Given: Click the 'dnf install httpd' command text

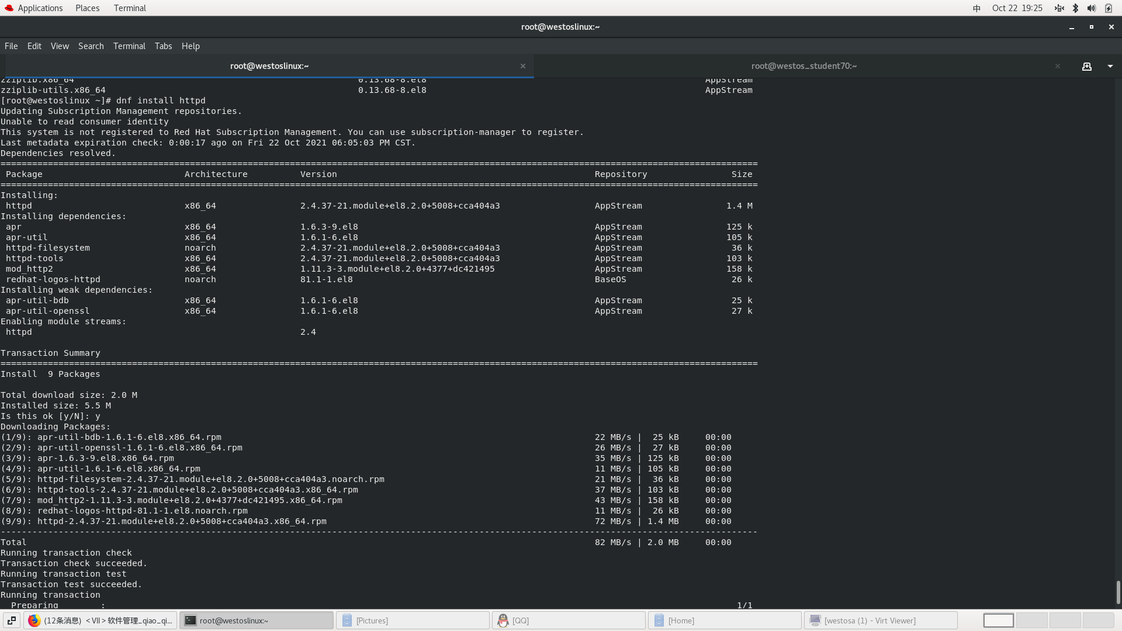Looking at the screenshot, I should [161, 100].
